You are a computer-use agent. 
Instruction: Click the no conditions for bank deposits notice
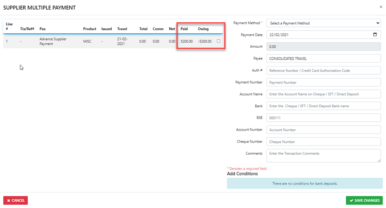point(305,183)
